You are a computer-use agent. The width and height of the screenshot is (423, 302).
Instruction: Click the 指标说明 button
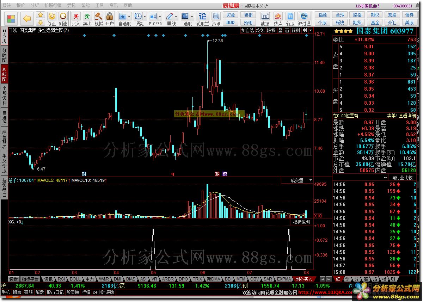(302, 222)
